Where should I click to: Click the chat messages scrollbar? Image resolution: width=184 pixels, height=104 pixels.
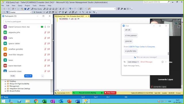pos(168,53)
